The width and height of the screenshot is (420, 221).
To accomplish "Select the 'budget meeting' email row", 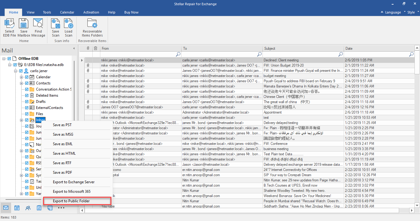I will [x=249, y=76].
